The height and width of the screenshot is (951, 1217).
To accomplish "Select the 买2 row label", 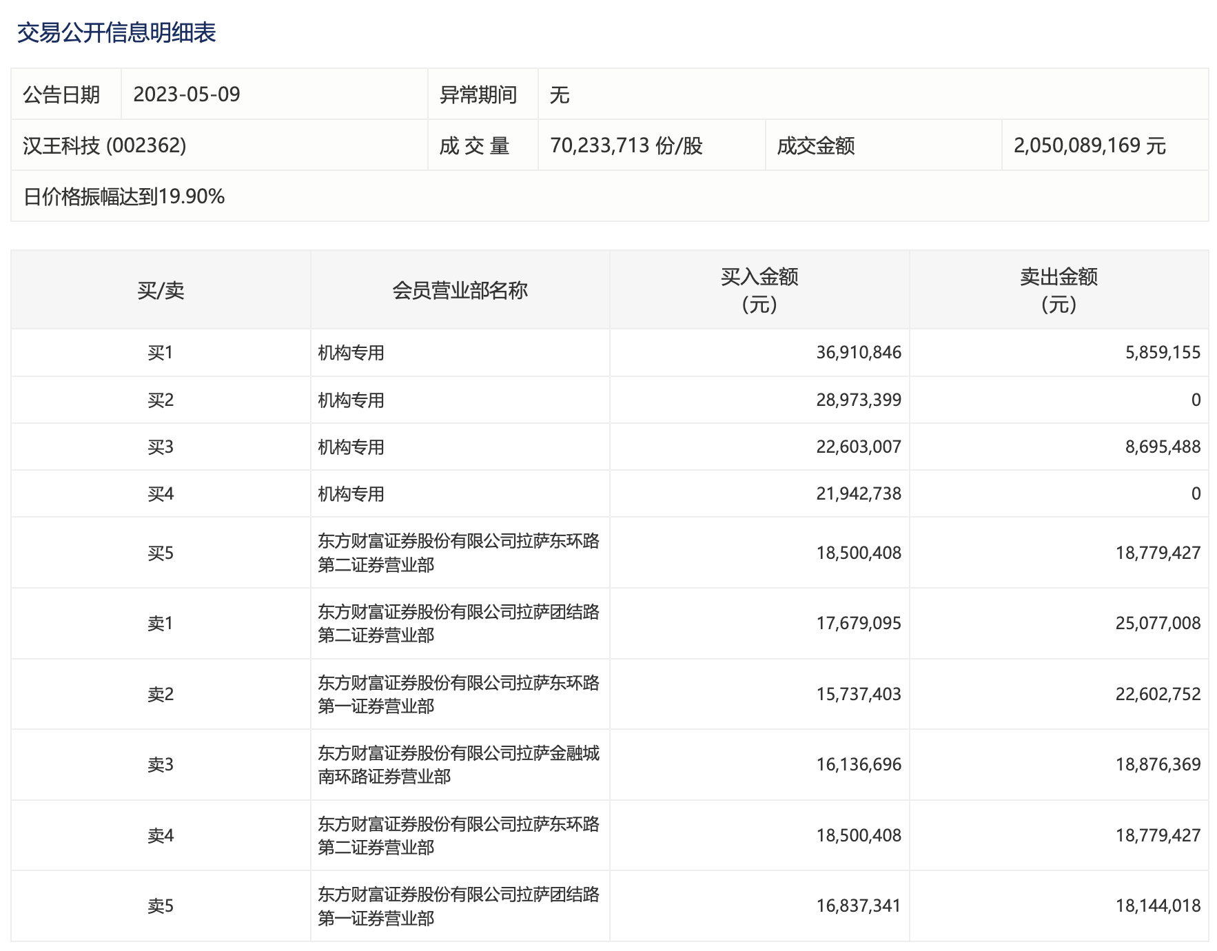I will (161, 400).
